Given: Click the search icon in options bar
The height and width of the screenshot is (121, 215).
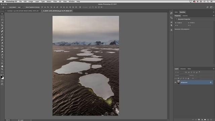Looking at the screenshot, I should pyautogui.click(x=208, y=7).
